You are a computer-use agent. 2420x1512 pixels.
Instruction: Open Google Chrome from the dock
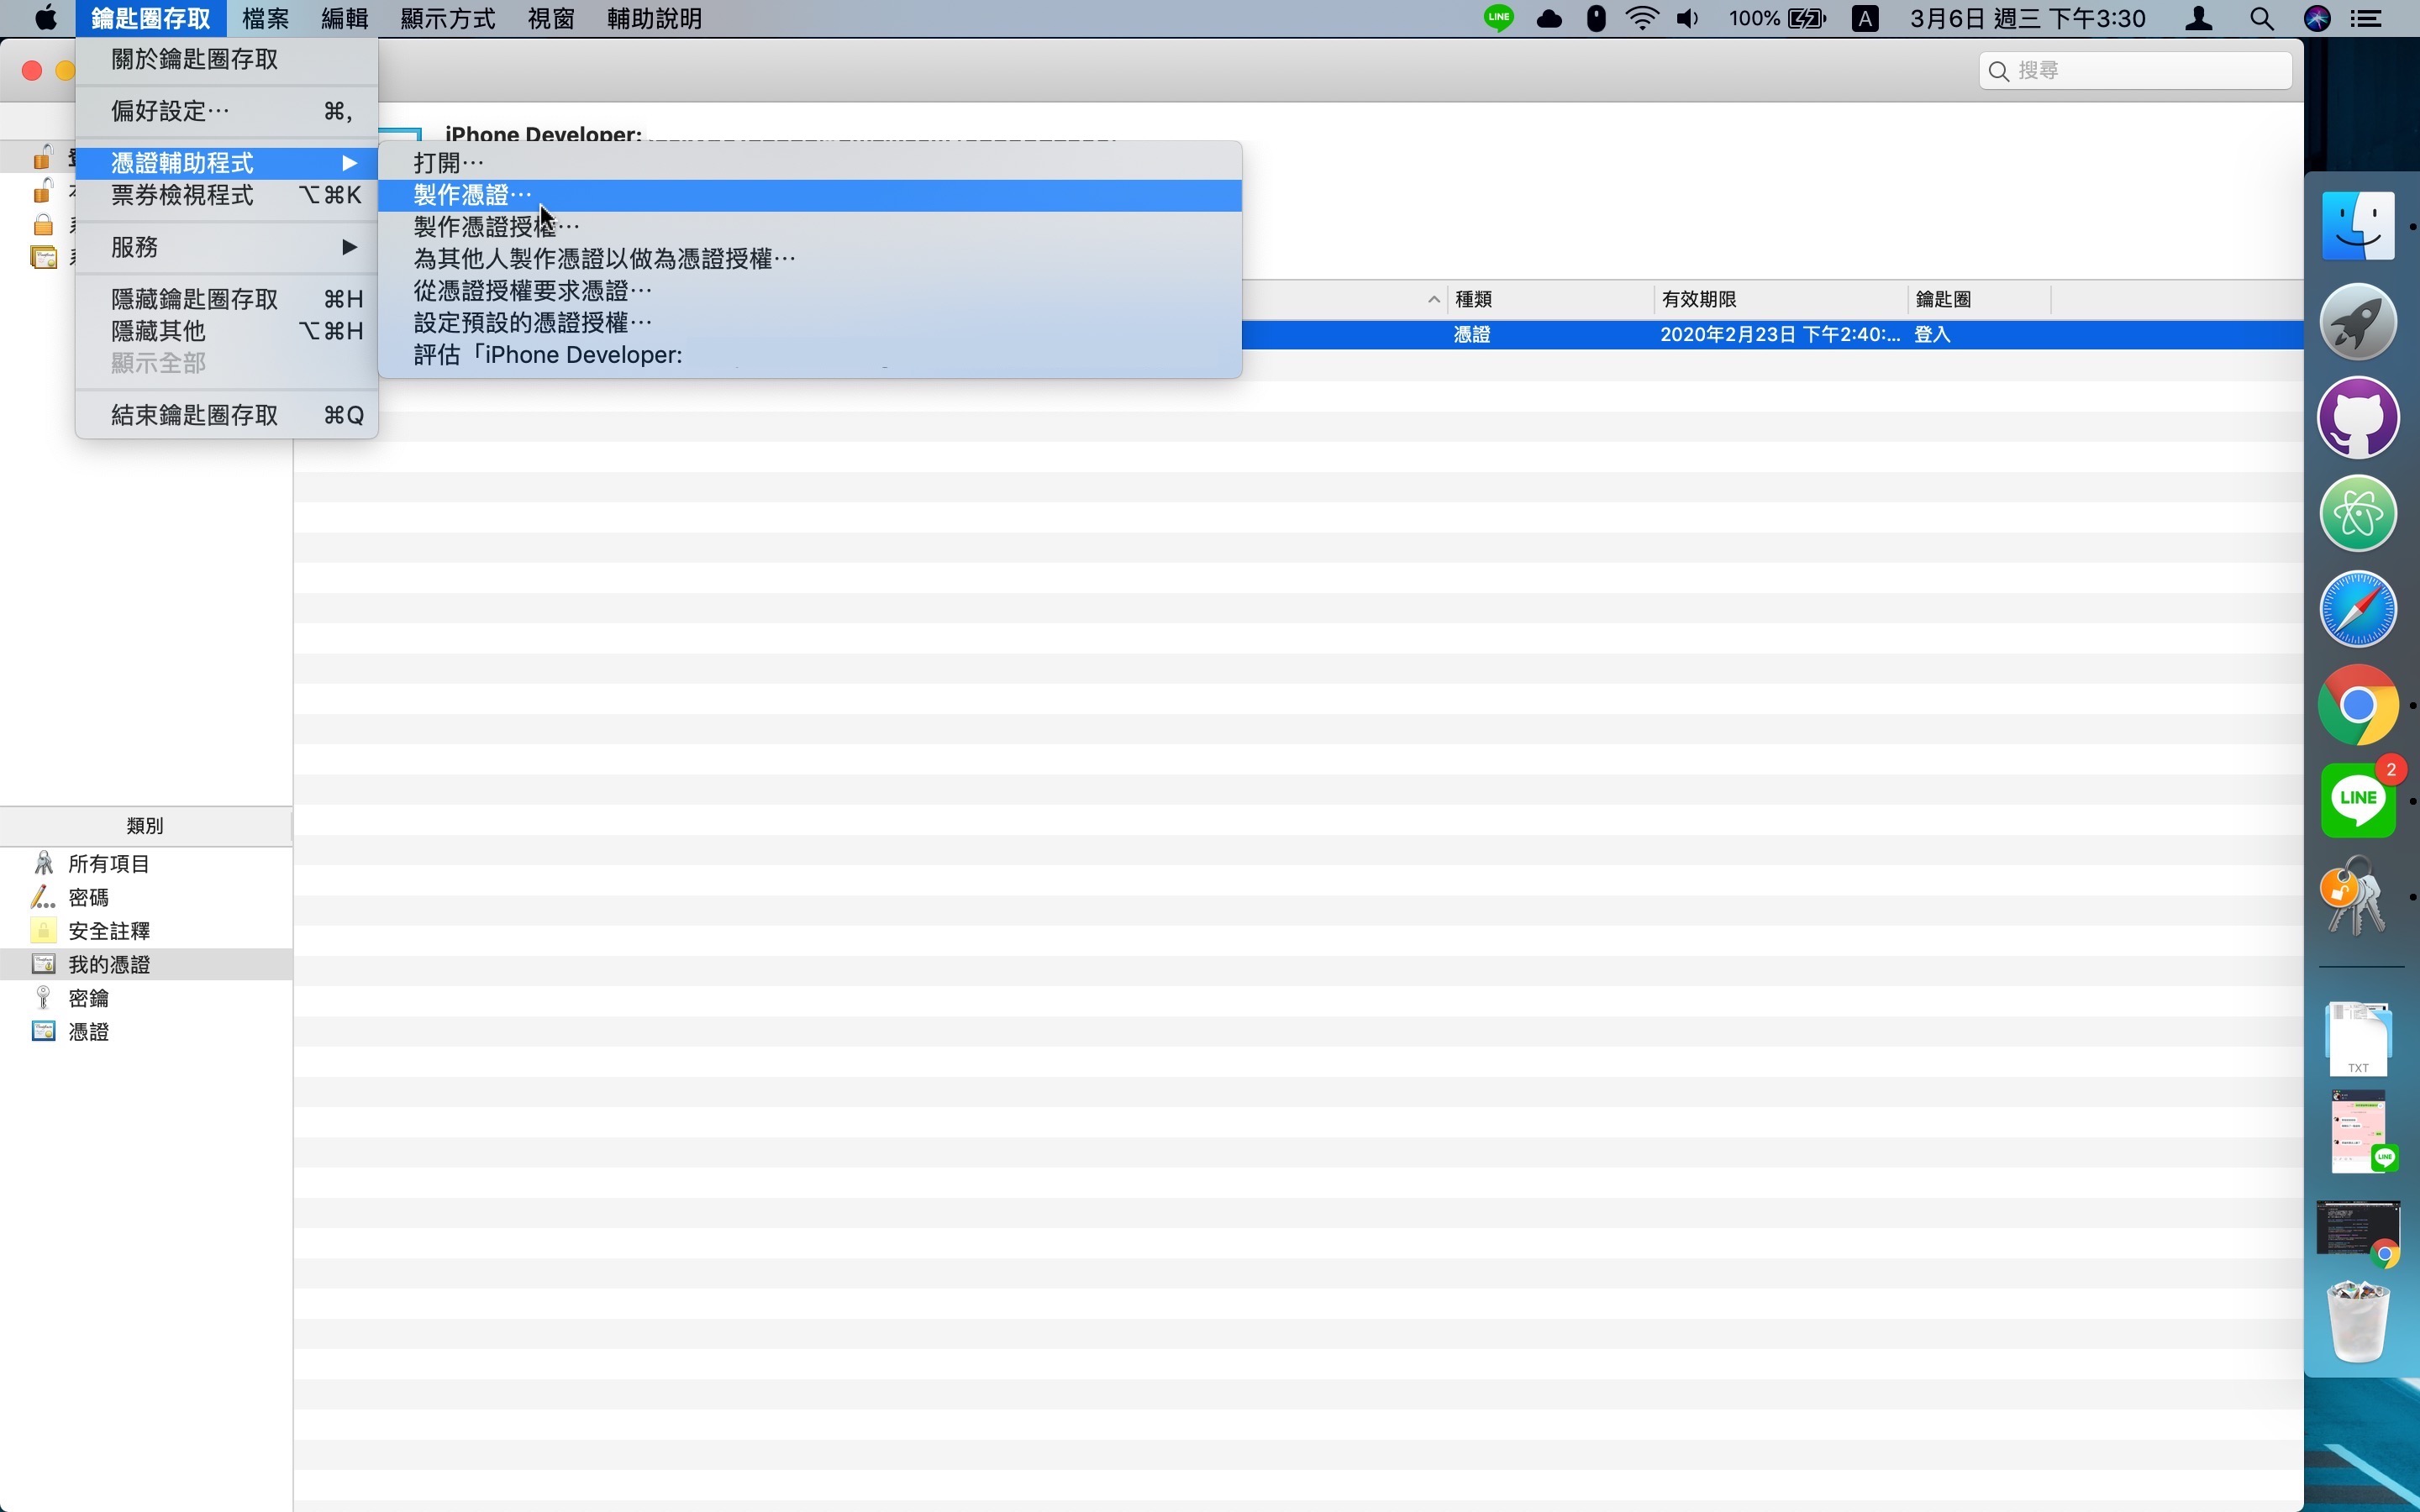[2358, 705]
